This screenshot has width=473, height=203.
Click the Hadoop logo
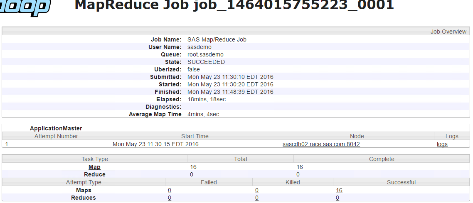coord(25,7)
